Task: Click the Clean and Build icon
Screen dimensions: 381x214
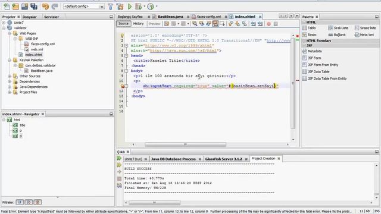Action: 120,7
